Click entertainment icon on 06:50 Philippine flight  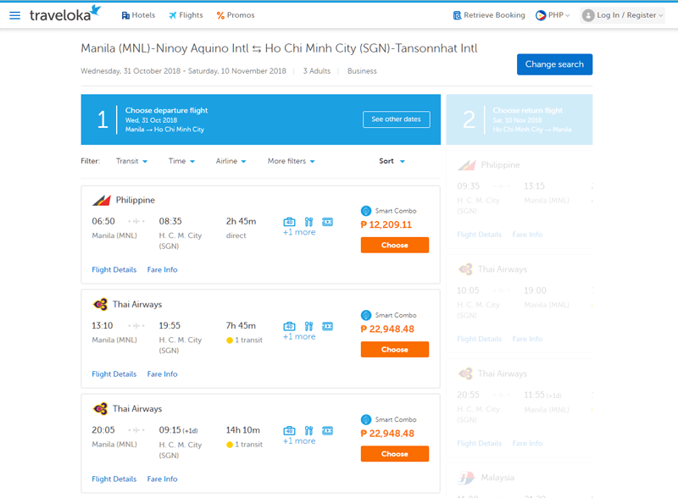(x=328, y=222)
